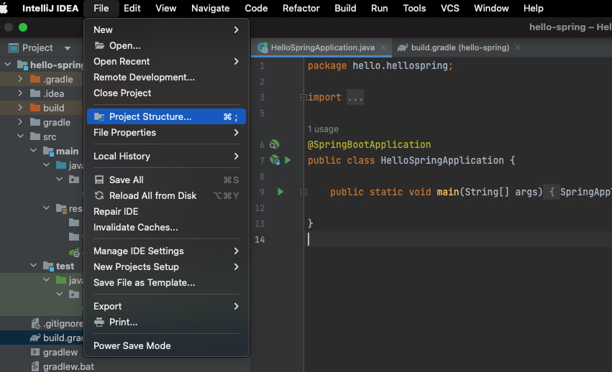Close the HelloSpringApplication.java tab
This screenshot has width=612, height=372.
(383, 47)
